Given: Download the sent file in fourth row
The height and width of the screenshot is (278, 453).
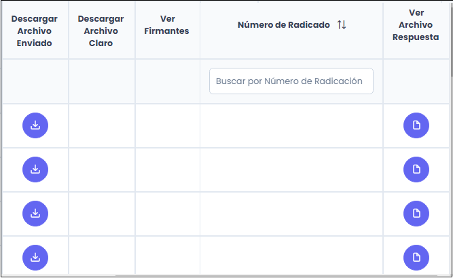Looking at the screenshot, I should coord(35,258).
